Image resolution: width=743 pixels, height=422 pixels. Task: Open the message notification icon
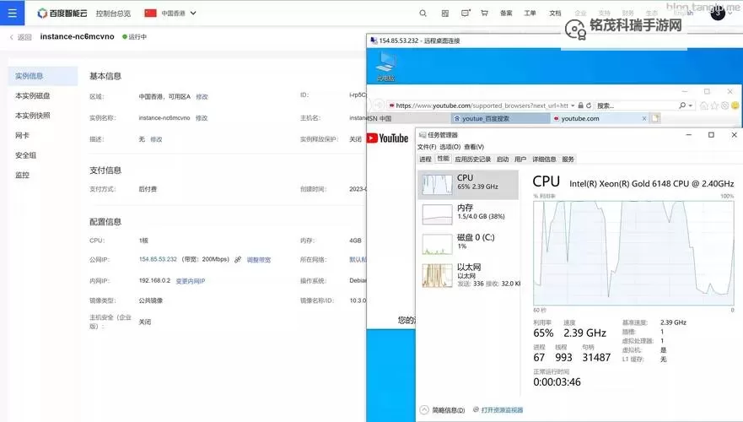(x=466, y=14)
